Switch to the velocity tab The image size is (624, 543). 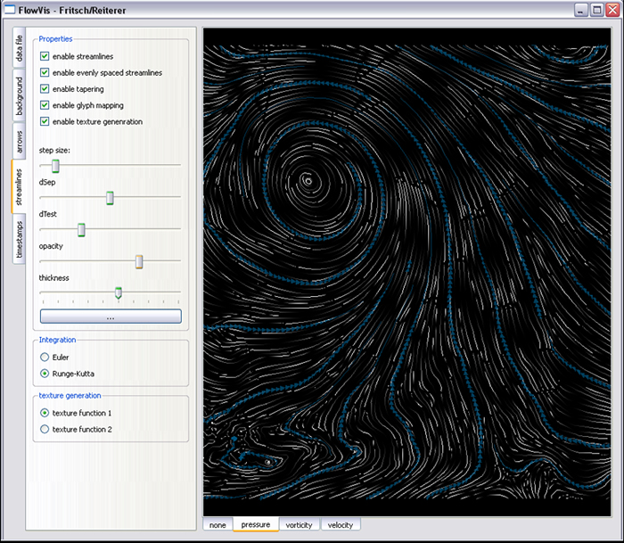pos(340,525)
